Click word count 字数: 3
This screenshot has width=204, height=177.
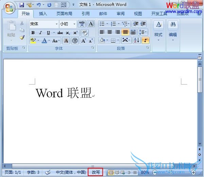click(33, 172)
